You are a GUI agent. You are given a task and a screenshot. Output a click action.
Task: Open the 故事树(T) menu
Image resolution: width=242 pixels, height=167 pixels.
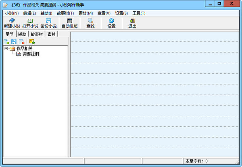pyautogui.click(x=65, y=13)
